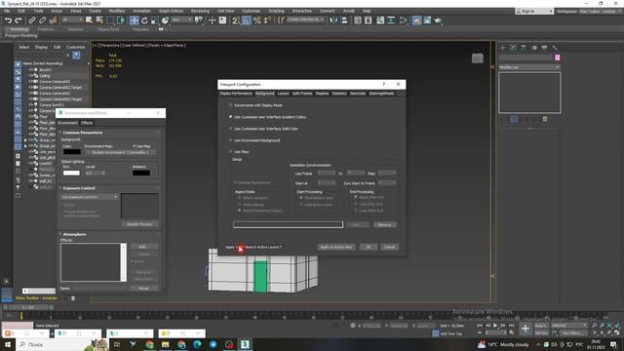Open Create Selection Set dropdown
This screenshot has height=351, width=624.
click(305, 19)
